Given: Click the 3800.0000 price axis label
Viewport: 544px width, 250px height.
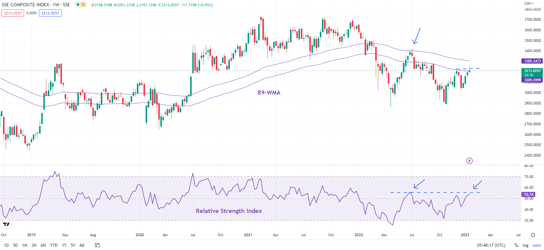Looking at the screenshot, I should (x=533, y=9).
